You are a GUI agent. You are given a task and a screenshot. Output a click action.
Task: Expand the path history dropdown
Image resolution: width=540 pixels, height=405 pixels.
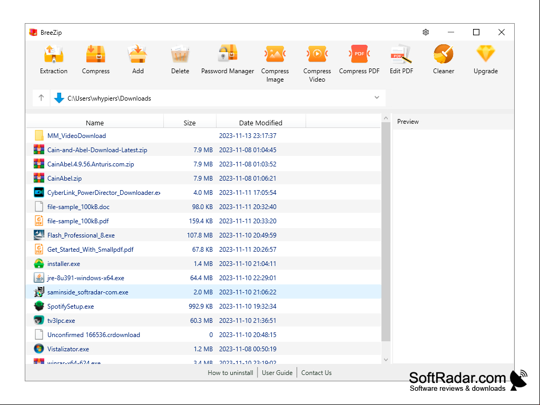377,97
